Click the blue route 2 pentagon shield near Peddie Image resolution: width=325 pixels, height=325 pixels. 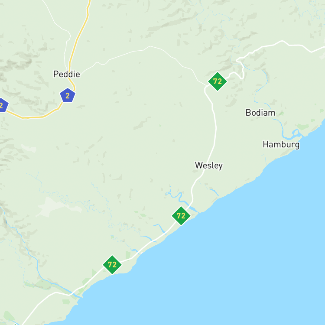coord(68,95)
